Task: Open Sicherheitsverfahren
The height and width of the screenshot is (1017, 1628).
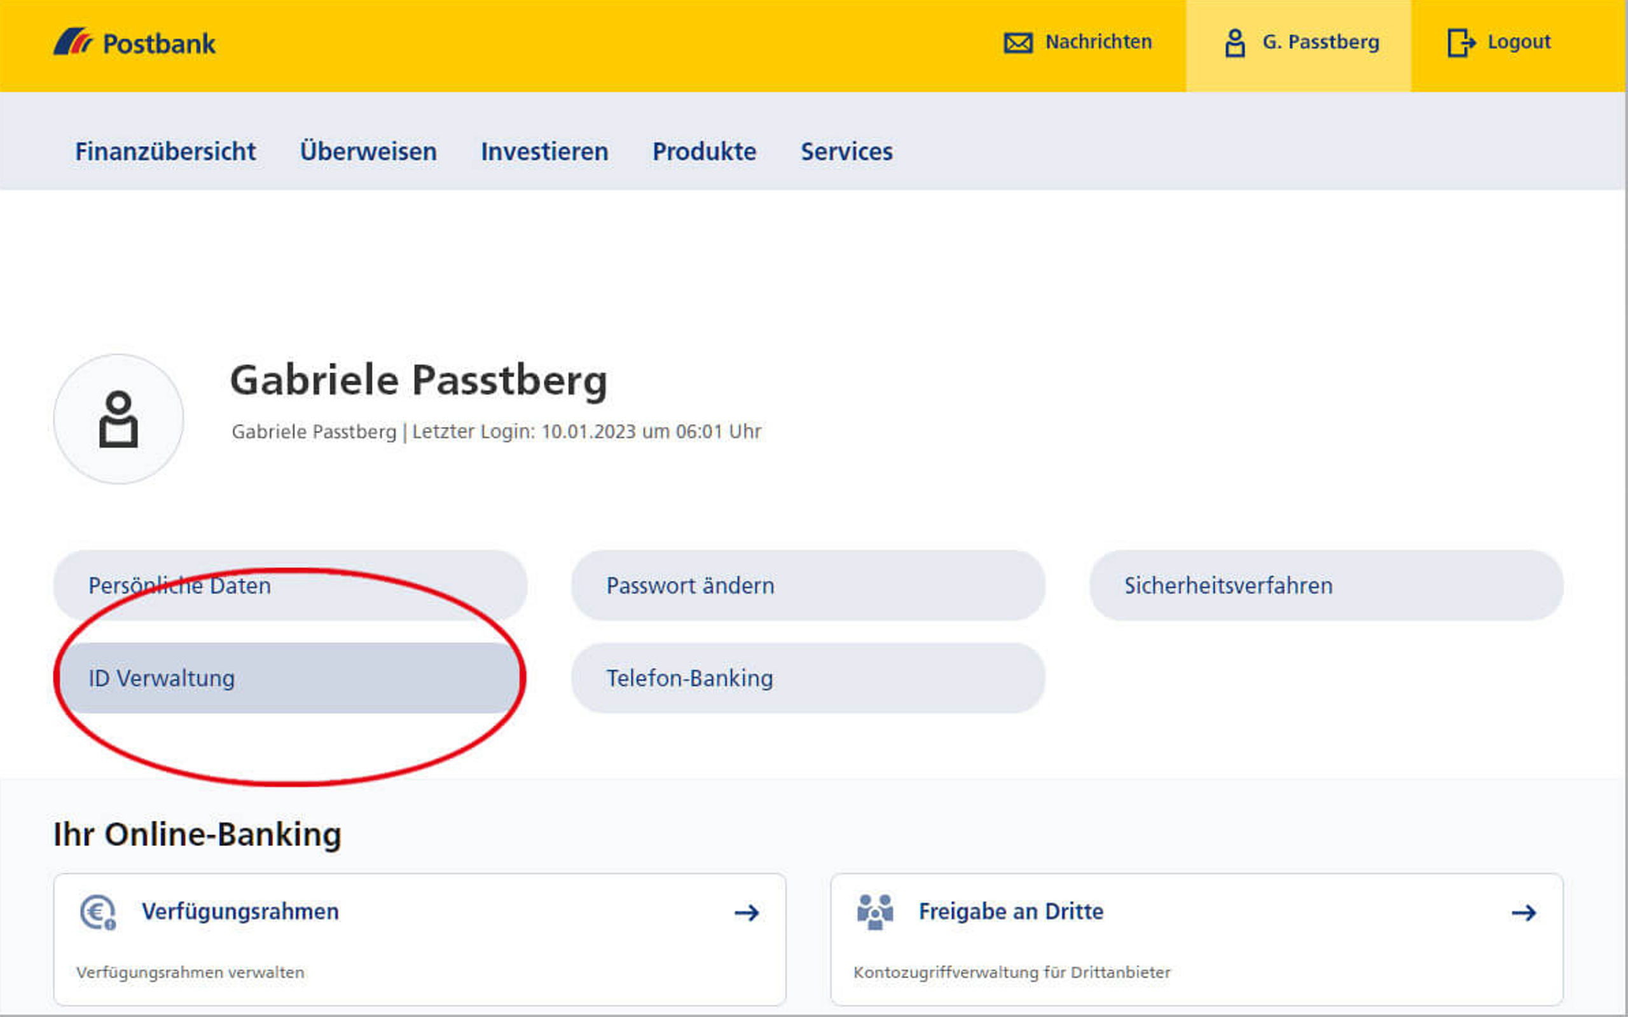Action: [1326, 585]
